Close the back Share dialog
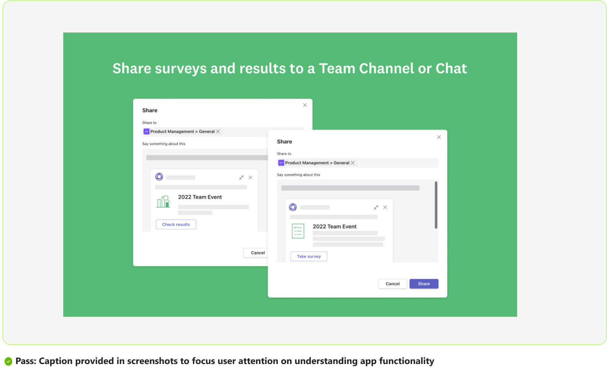The height and width of the screenshot is (369, 607). [x=305, y=105]
